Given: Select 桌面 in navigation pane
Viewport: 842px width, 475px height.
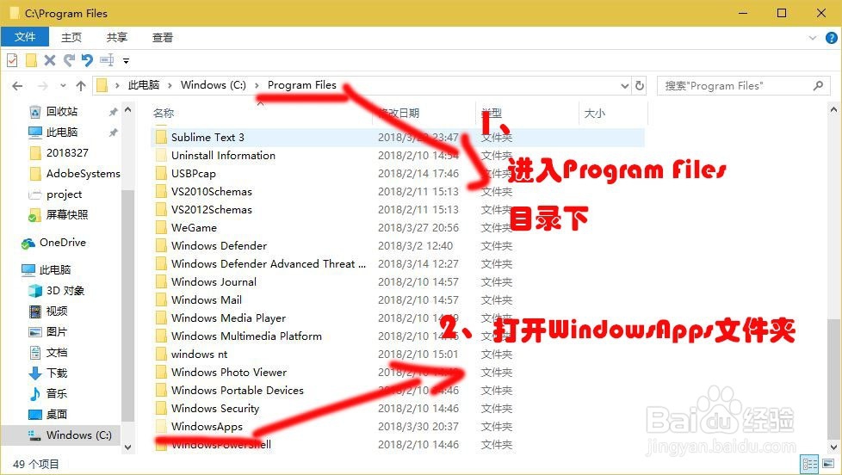Looking at the screenshot, I should click(x=56, y=415).
